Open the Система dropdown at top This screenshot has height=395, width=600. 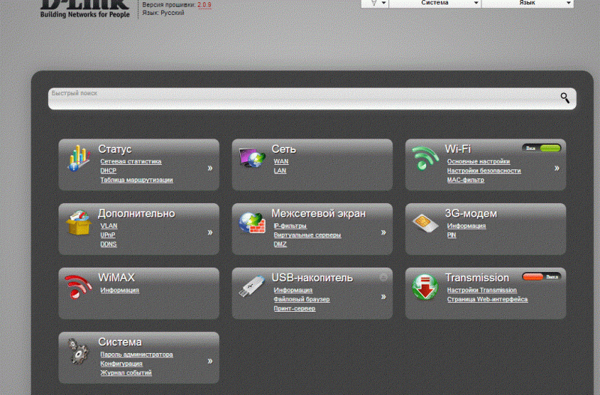435,3
